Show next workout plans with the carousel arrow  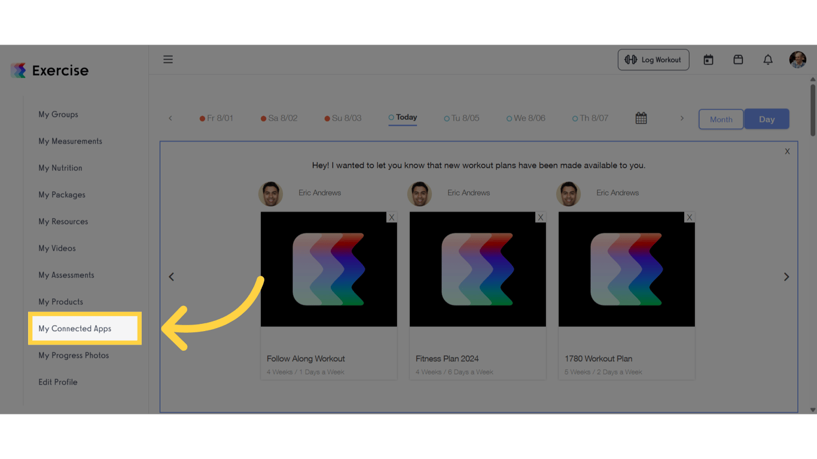tap(786, 276)
